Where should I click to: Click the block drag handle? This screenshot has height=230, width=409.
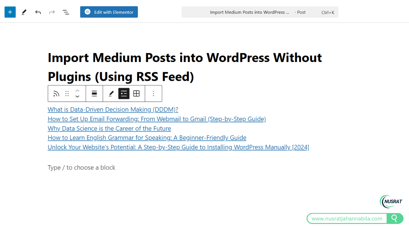point(67,94)
